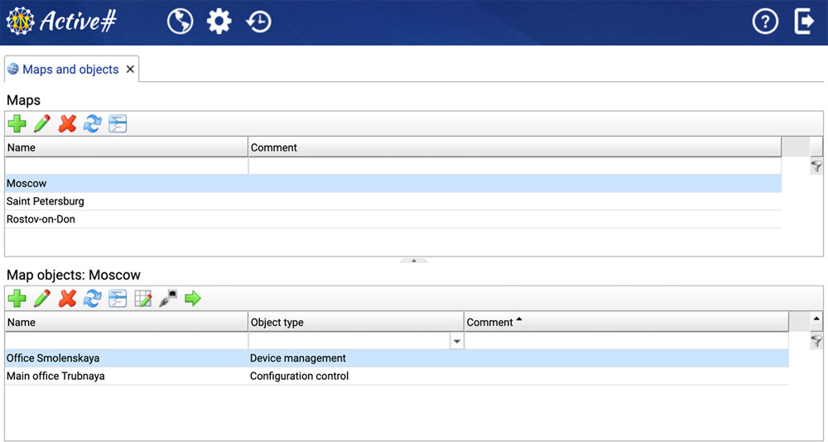Select the Saint Petersburg map row
The image size is (828, 442).
coord(46,201)
